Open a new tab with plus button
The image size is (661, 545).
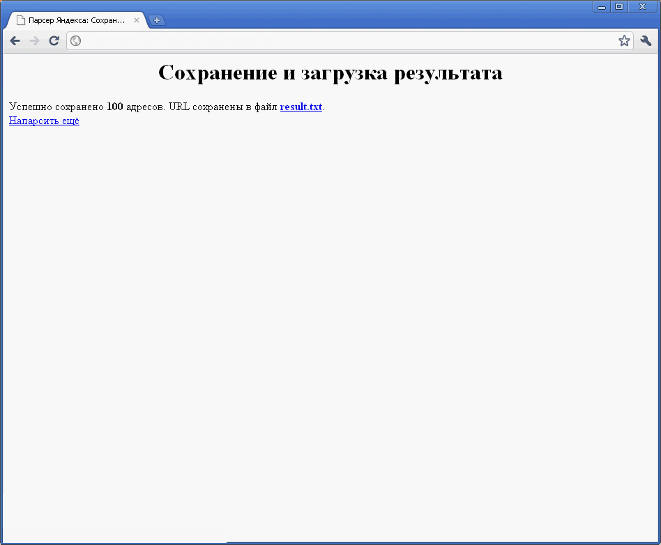point(157,20)
